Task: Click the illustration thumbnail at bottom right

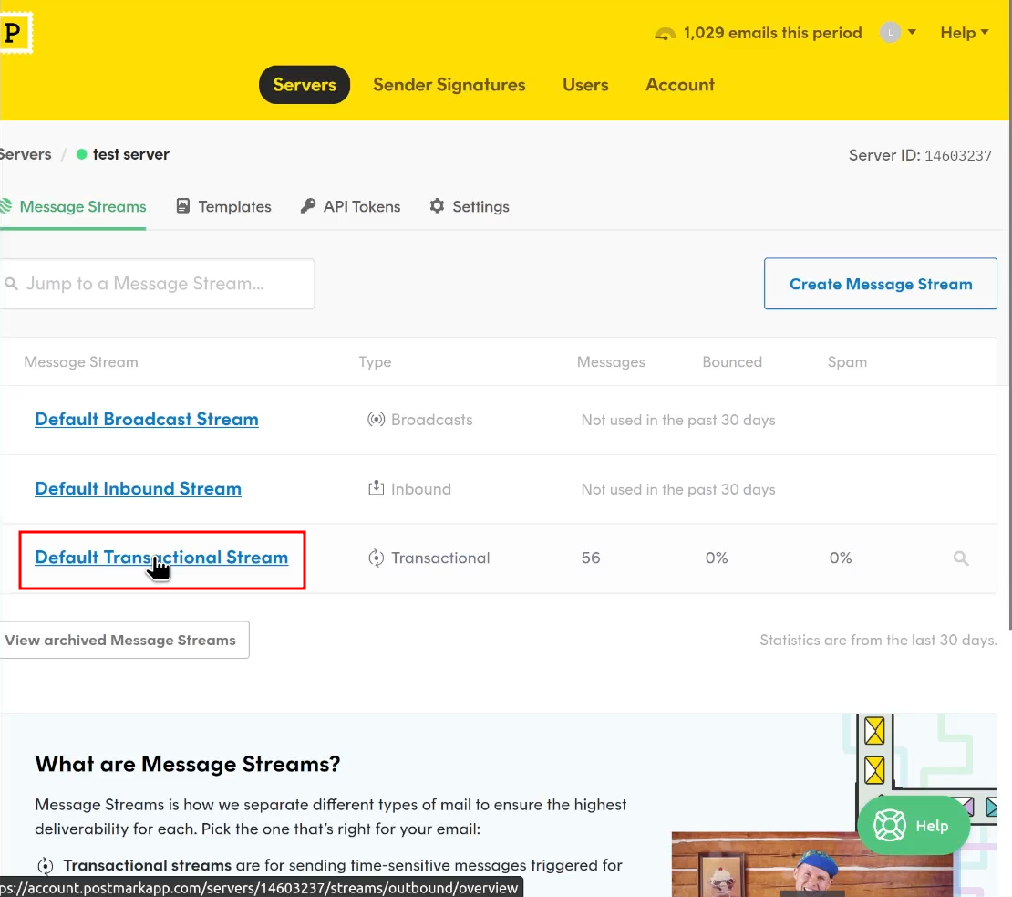Action: (812, 864)
